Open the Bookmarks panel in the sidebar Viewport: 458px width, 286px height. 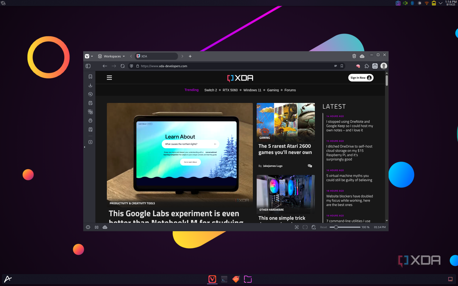pyautogui.click(x=90, y=77)
